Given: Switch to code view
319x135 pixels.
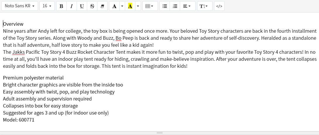Looking at the screenshot, I should (219, 6).
